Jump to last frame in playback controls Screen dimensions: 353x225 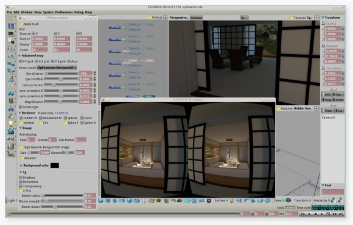[x=341, y=214]
